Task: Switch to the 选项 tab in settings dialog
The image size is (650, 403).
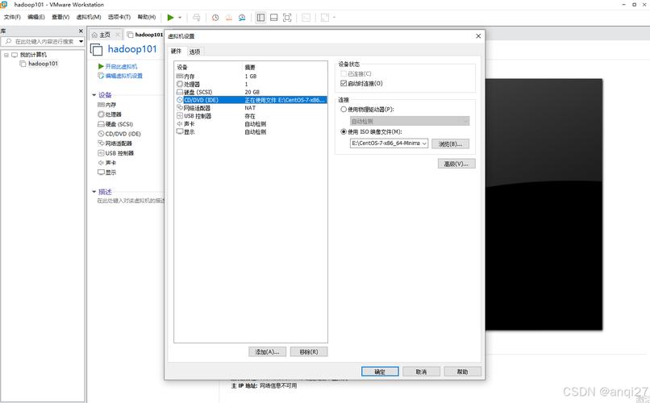Action: [194, 52]
